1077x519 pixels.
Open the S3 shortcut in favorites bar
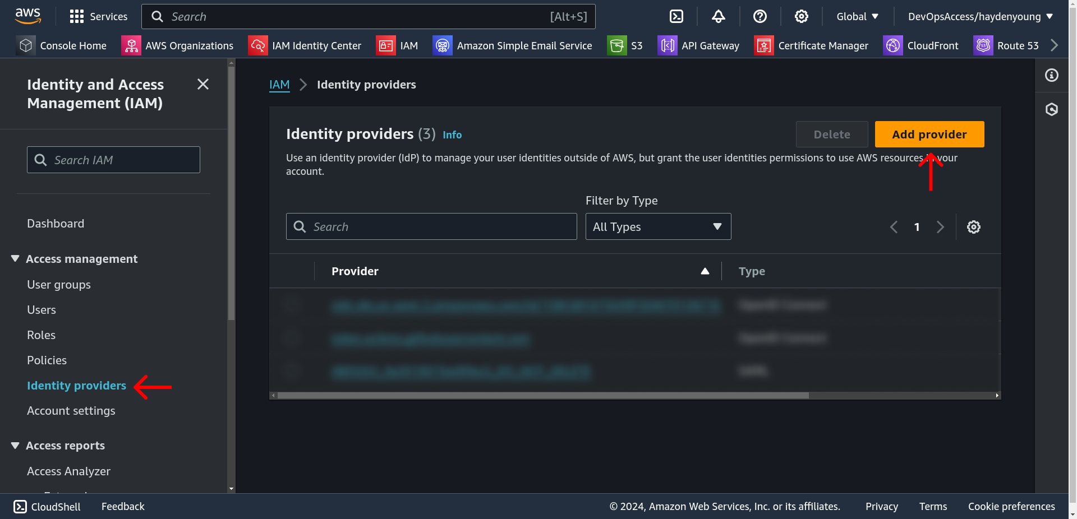click(625, 45)
